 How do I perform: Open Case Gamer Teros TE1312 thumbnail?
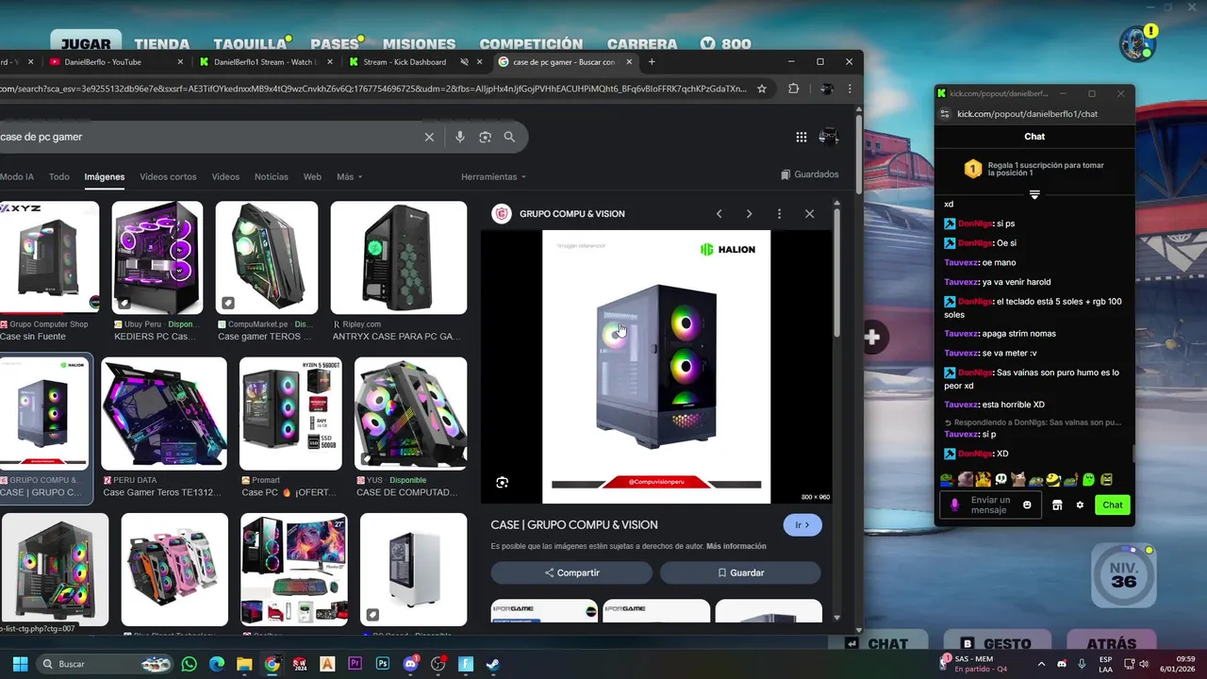click(x=164, y=413)
